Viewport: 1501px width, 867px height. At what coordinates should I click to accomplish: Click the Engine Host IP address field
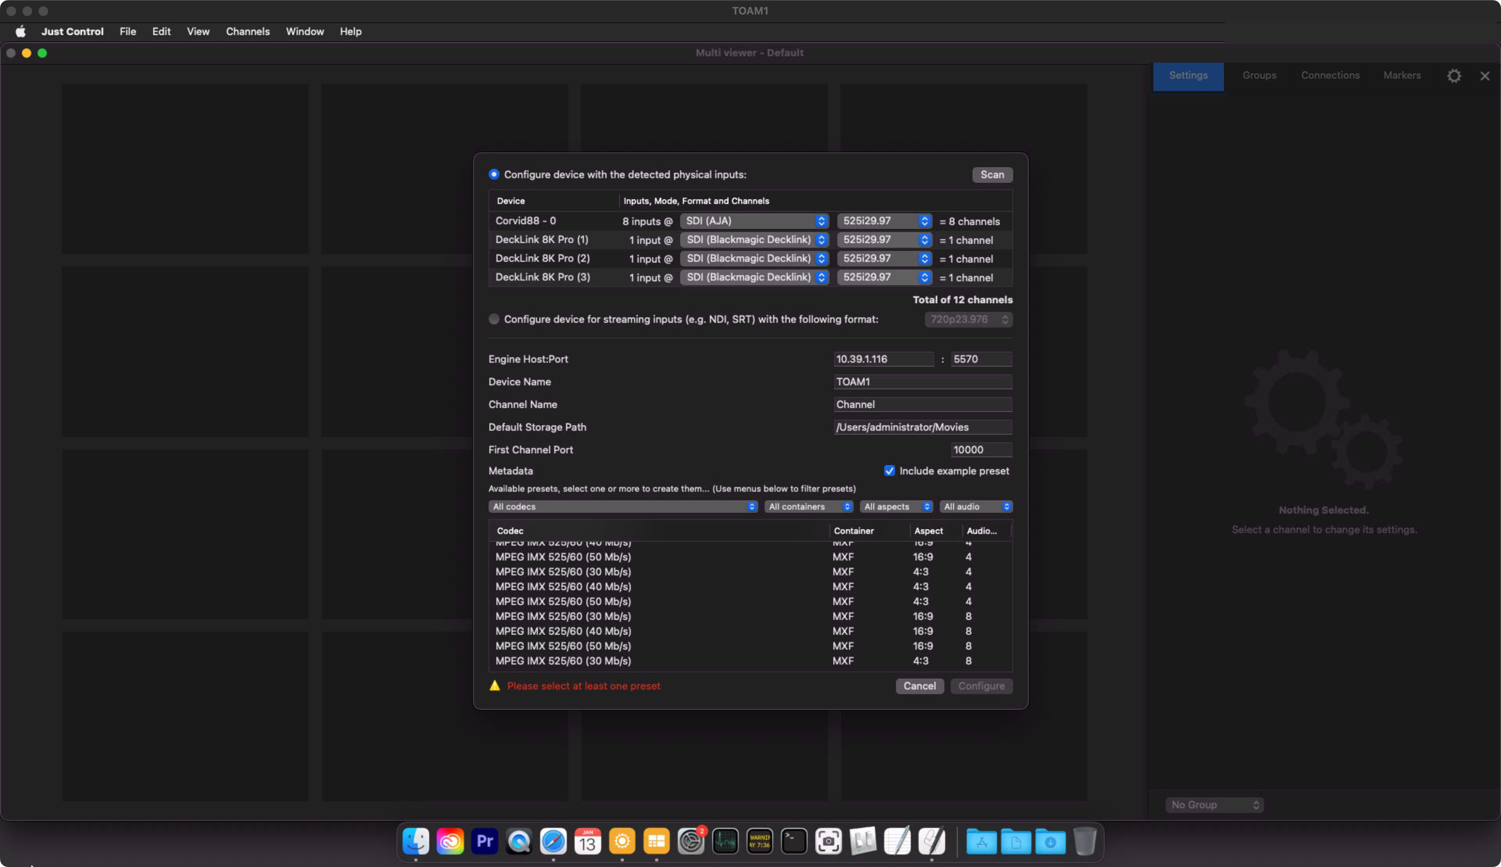tap(884, 359)
